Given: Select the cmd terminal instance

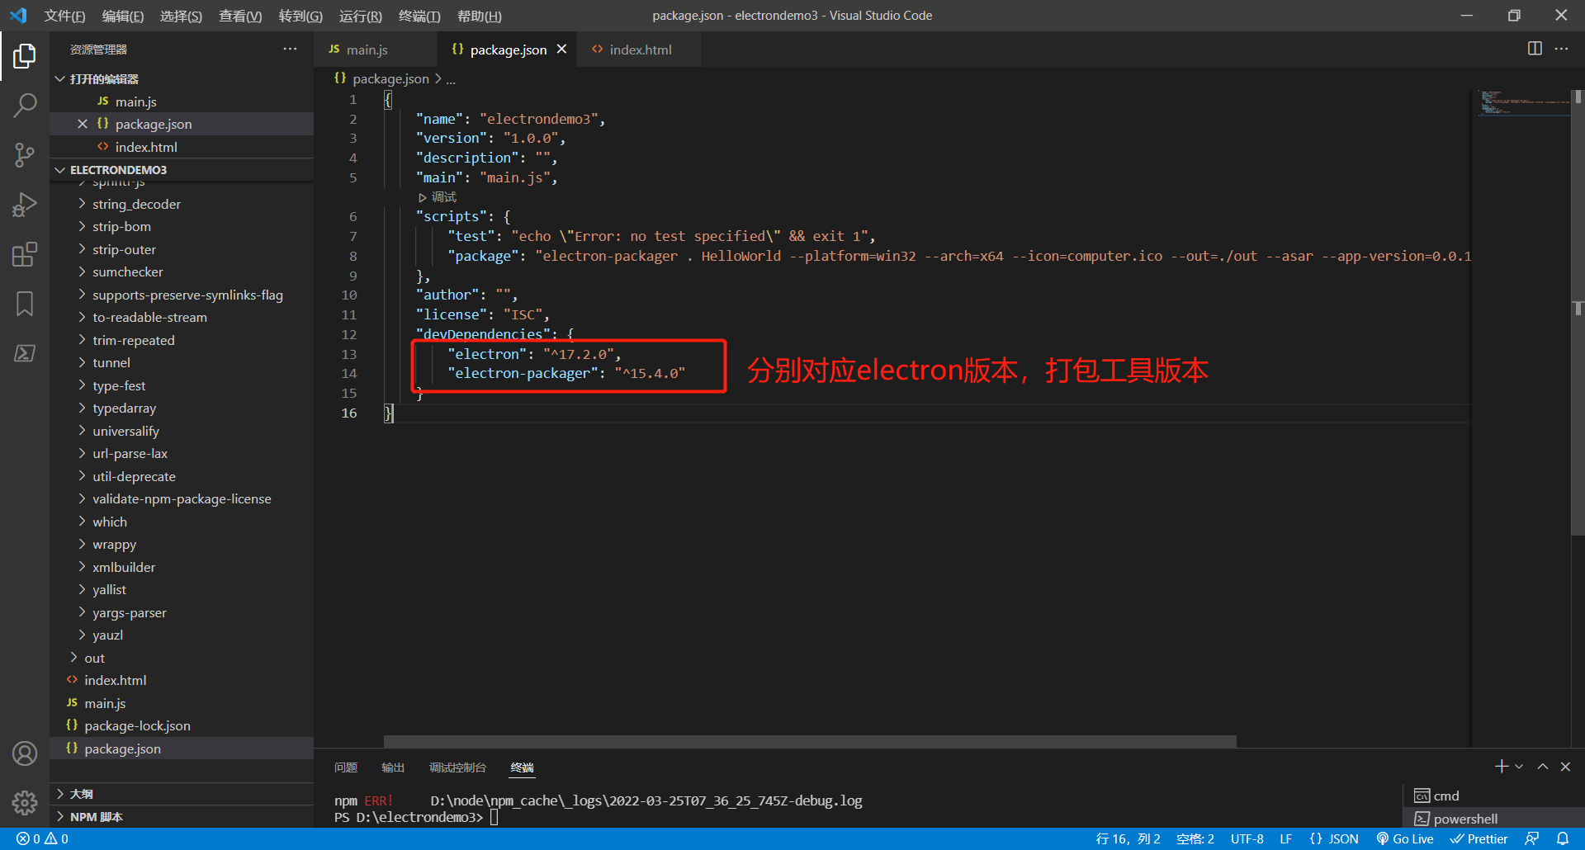Looking at the screenshot, I should pyautogui.click(x=1493, y=796).
